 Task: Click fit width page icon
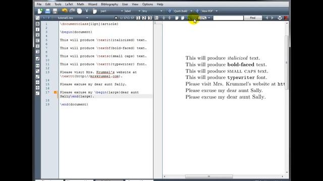177,18
